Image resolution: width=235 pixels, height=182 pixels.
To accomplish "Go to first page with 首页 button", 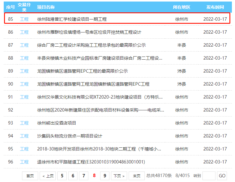I will coord(30,176).
